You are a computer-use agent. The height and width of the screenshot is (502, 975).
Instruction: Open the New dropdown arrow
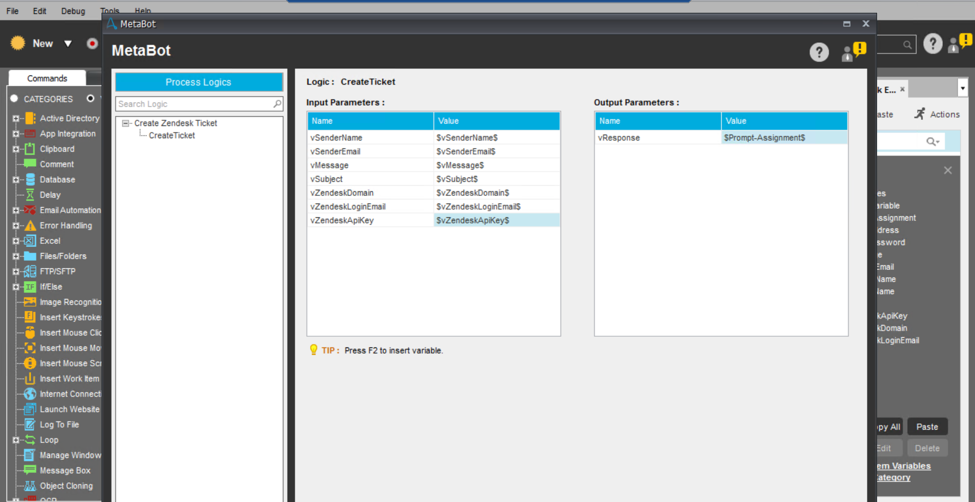point(68,44)
